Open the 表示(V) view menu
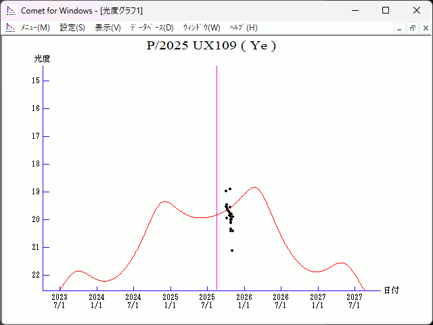Screen dimensions: 433x325 (x=108, y=28)
